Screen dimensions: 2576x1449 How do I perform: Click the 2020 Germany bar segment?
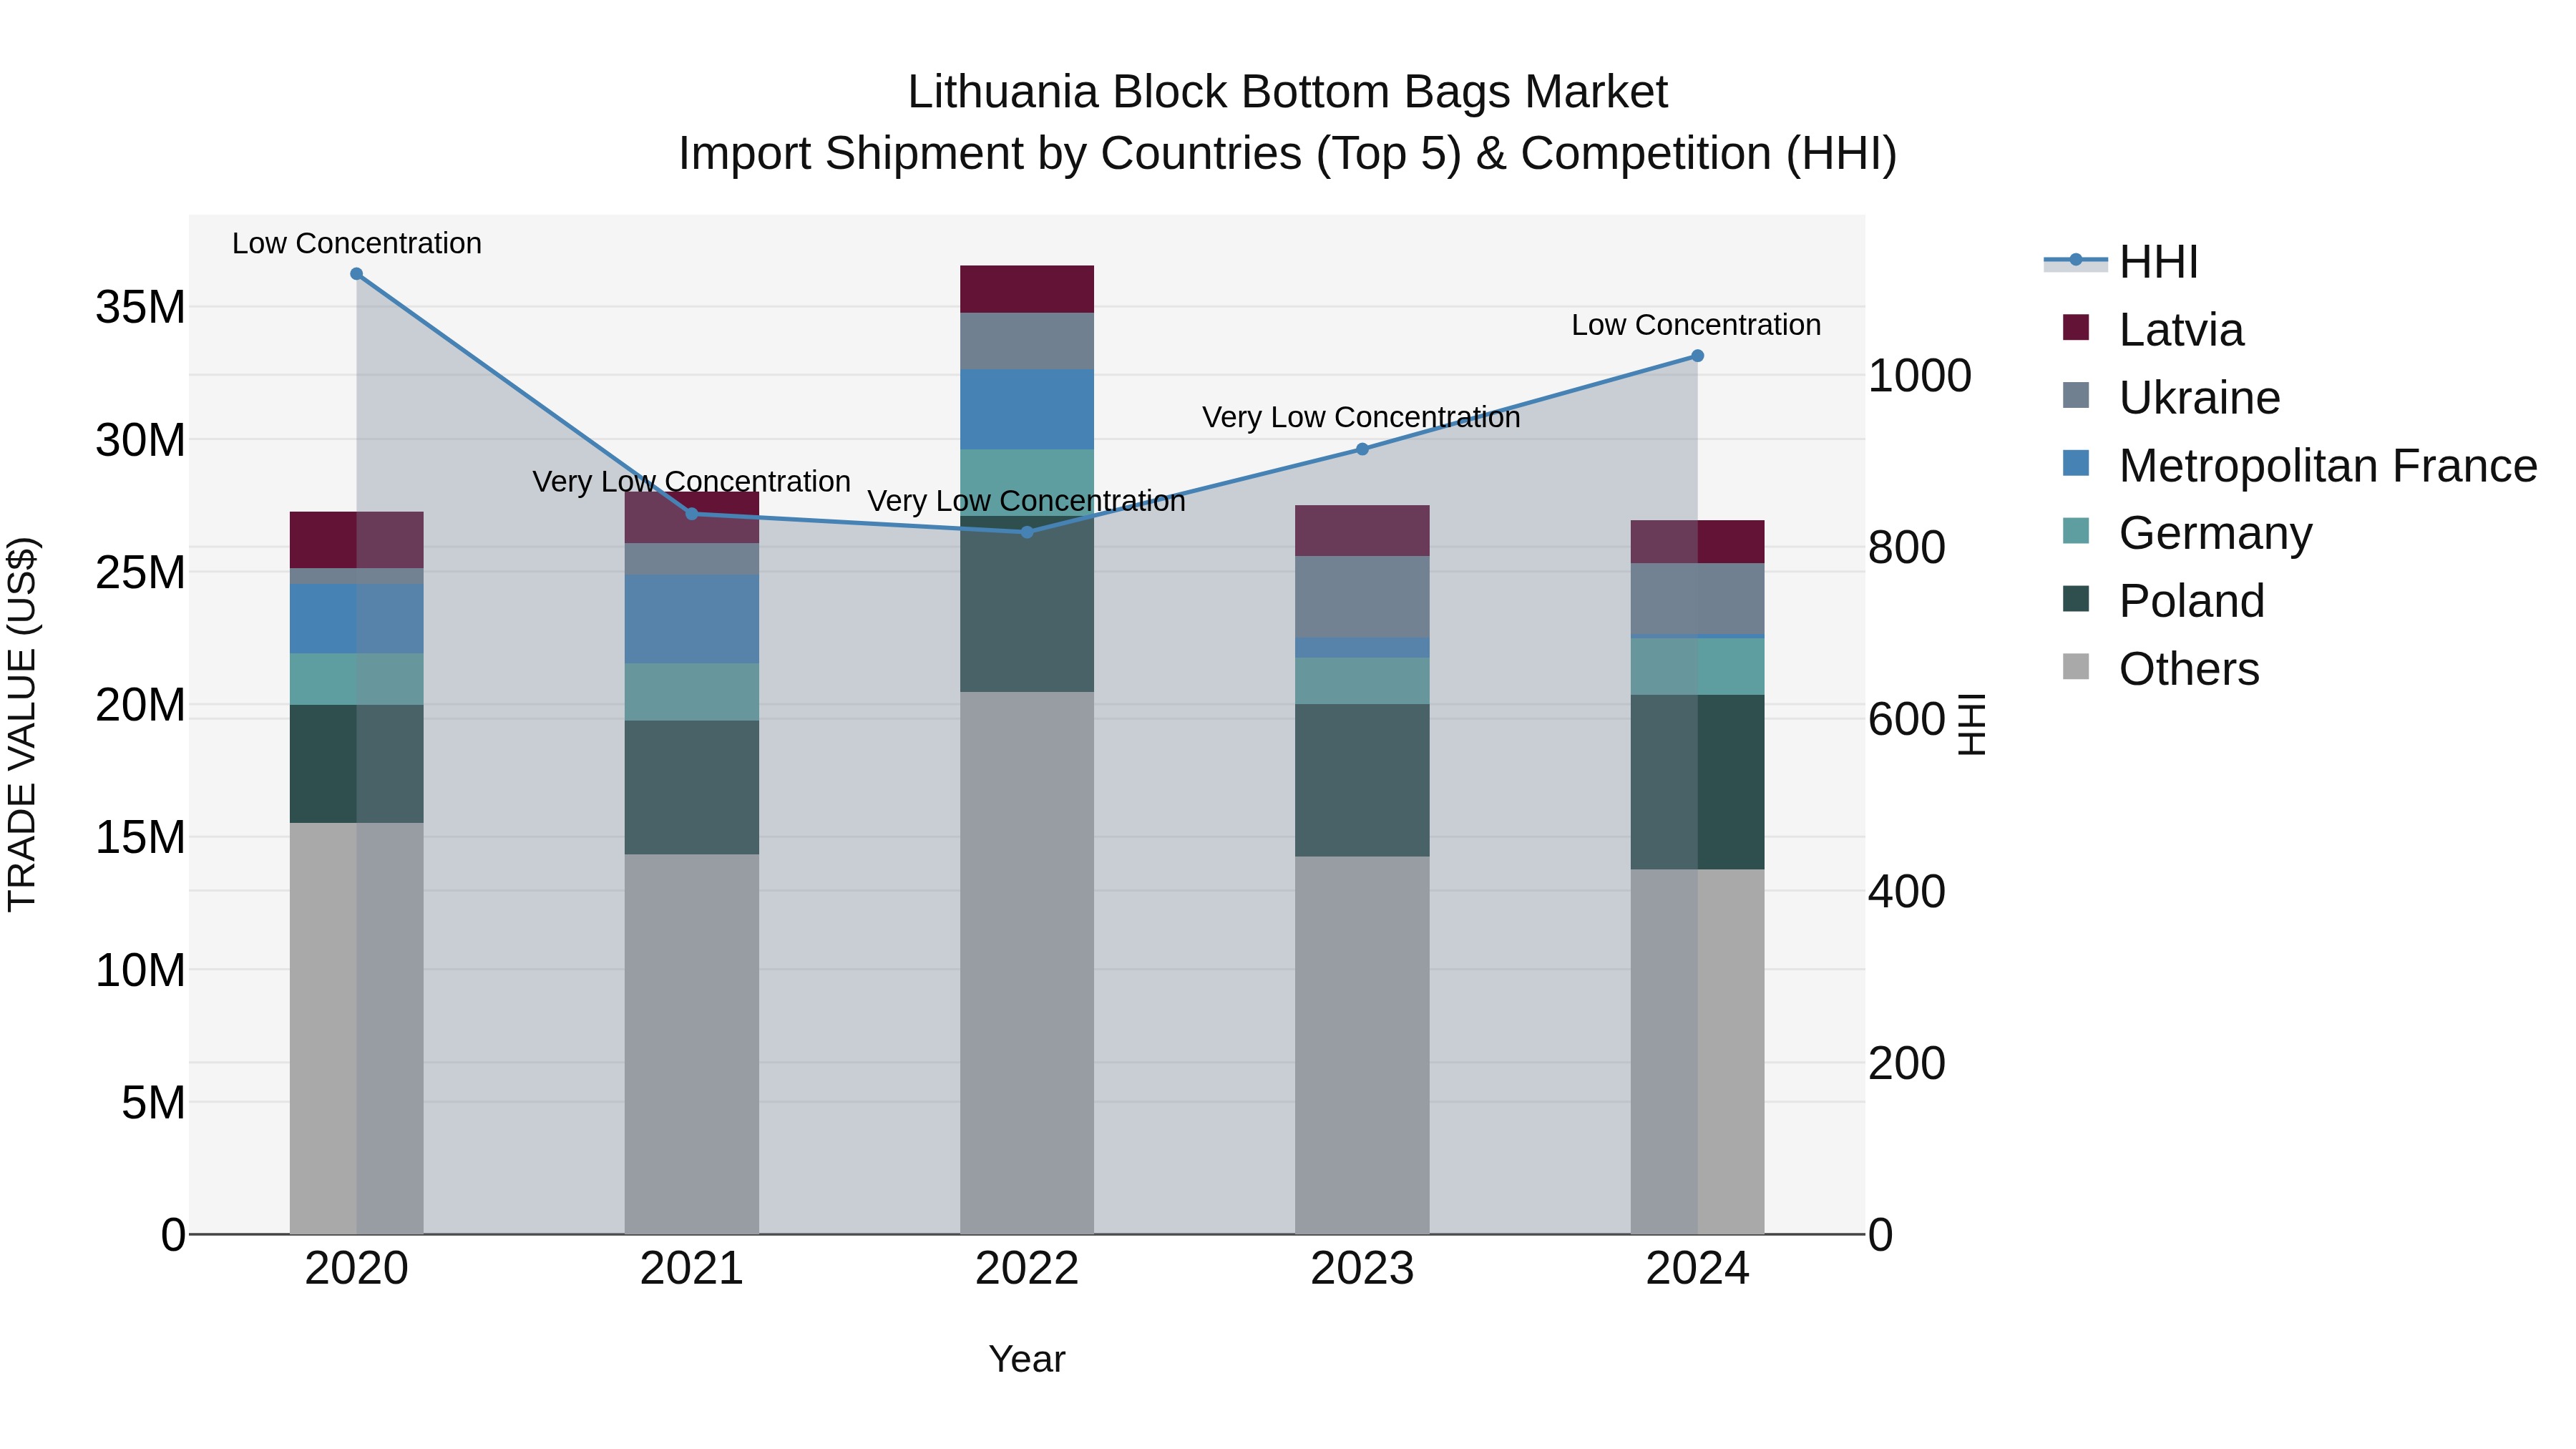click(357, 679)
